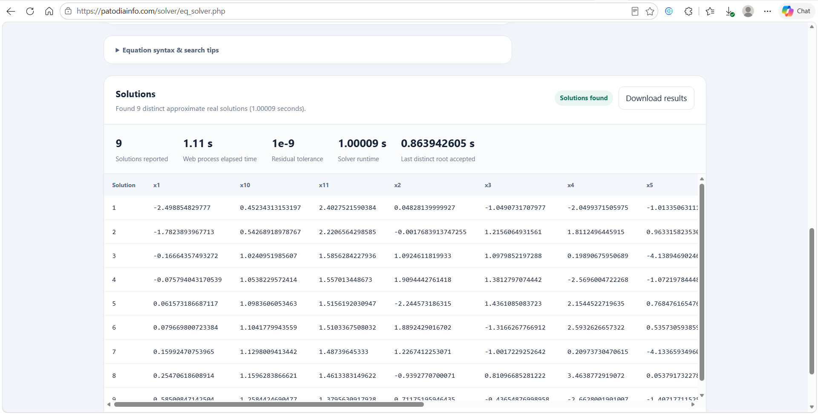The width and height of the screenshot is (818, 414).
Task: Click the x2 column header
Action: click(397, 185)
